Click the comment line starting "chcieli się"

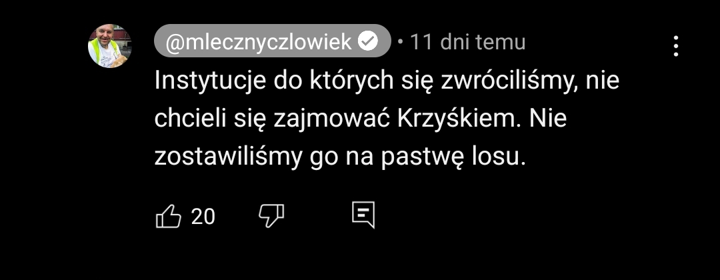[361, 119]
